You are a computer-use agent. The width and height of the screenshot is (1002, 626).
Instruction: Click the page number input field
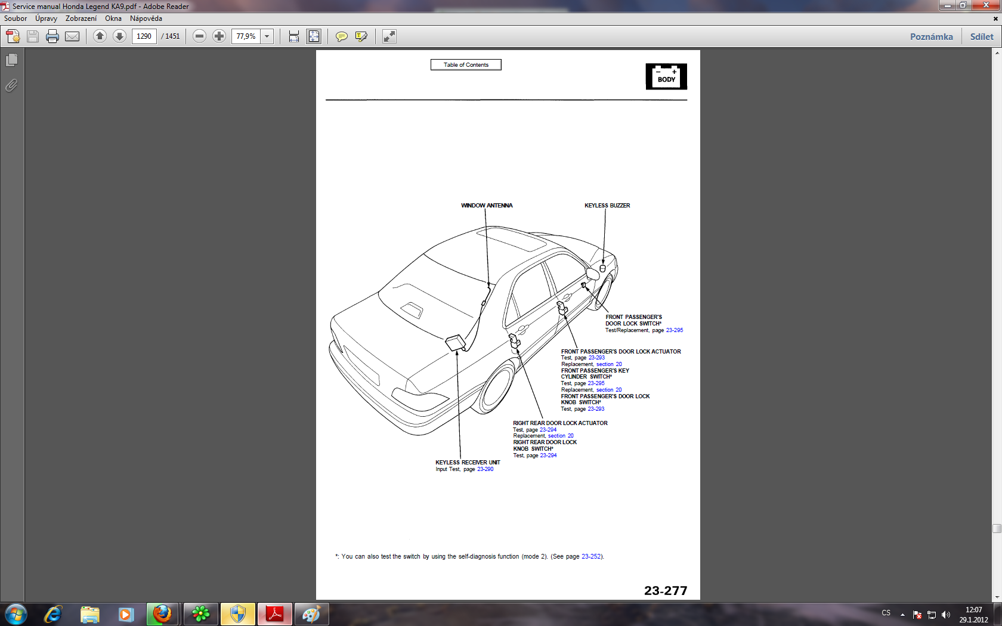click(144, 36)
